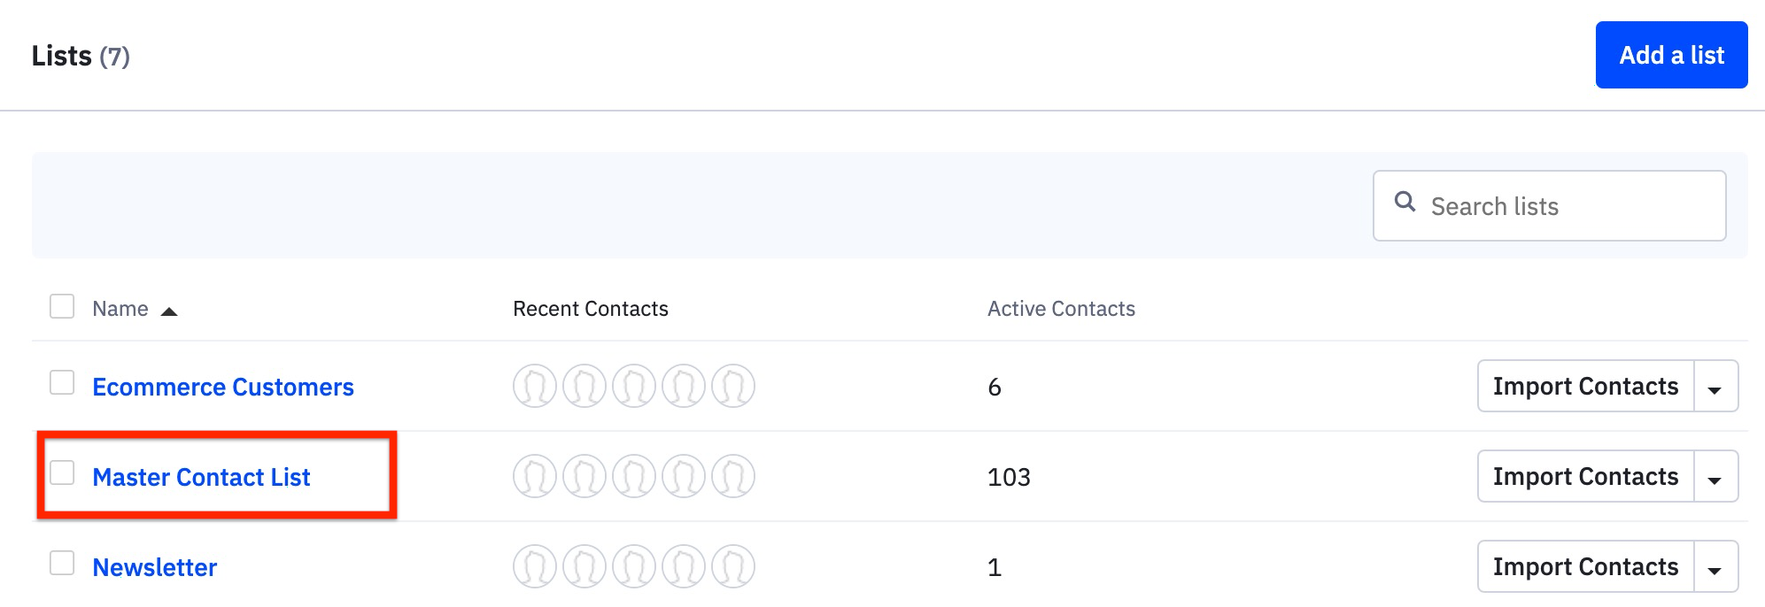1765x607 pixels.
Task: Click first avatar in Master Contact List row
Action: 535,477
